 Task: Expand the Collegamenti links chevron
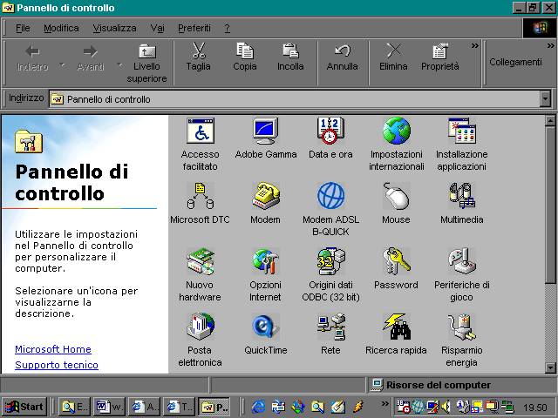[550, 46]
